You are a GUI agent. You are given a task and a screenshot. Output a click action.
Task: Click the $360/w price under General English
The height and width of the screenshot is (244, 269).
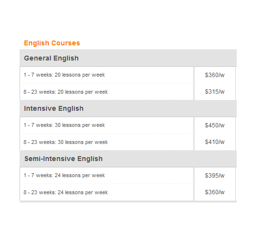[215, 75]
